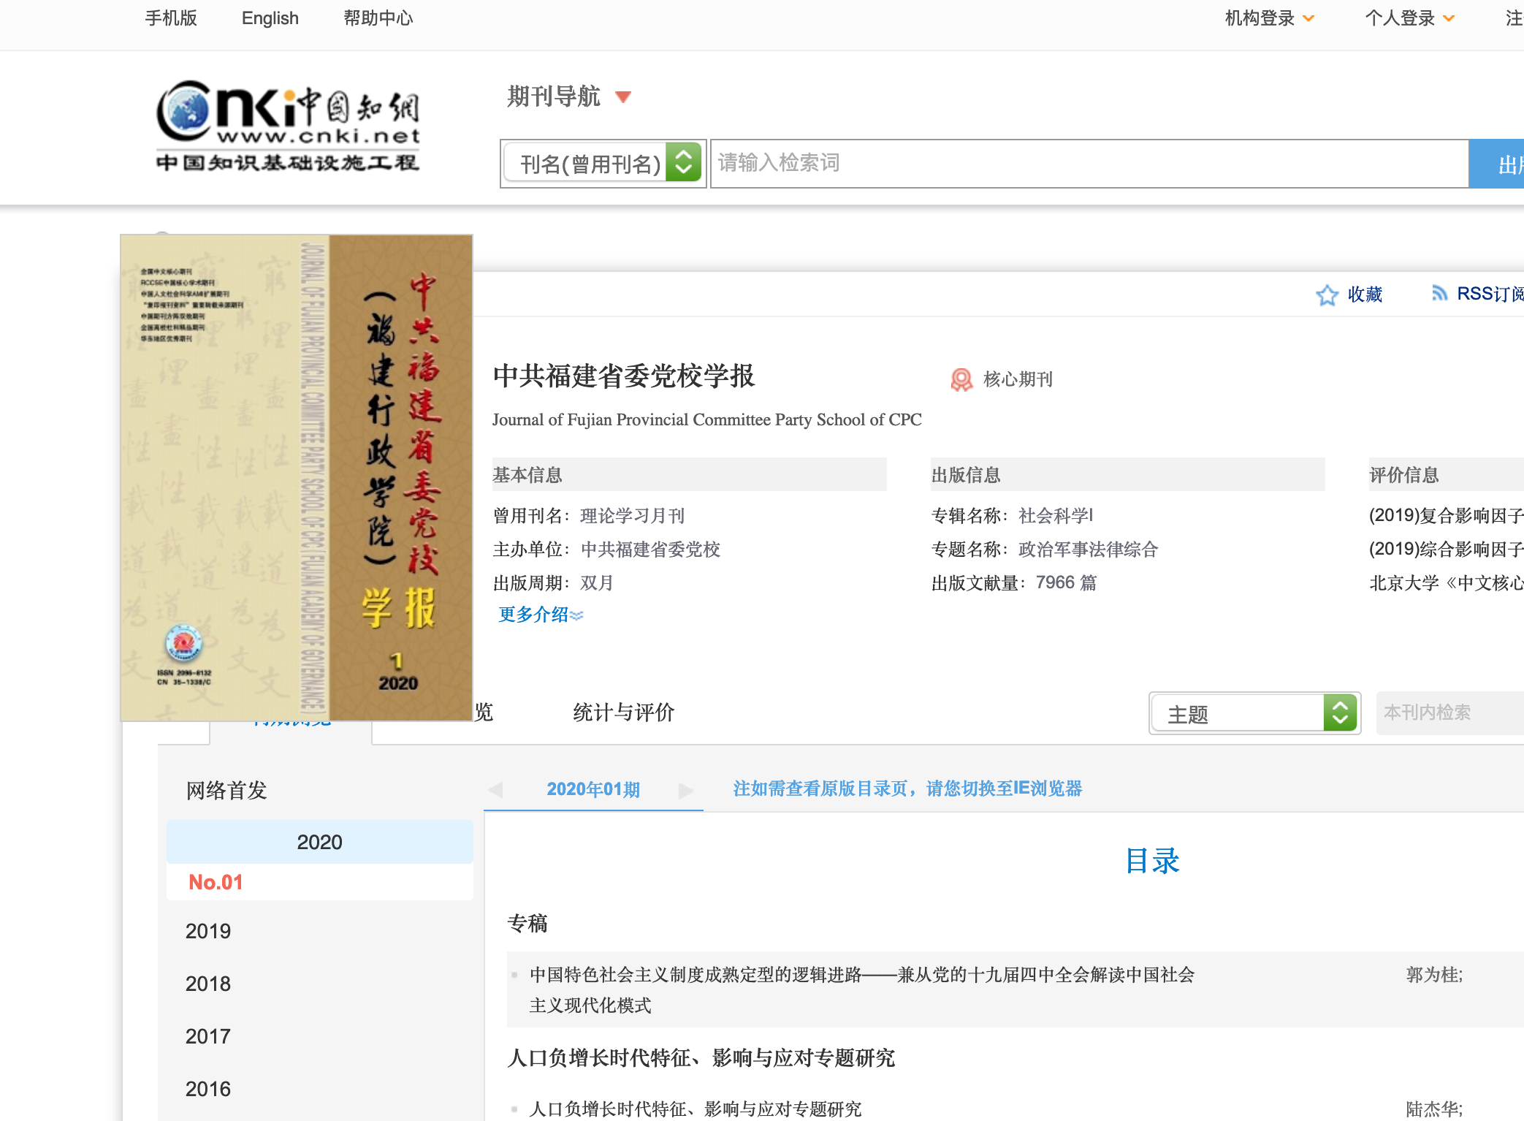Click the 目录 heading

coord(1152,861)
